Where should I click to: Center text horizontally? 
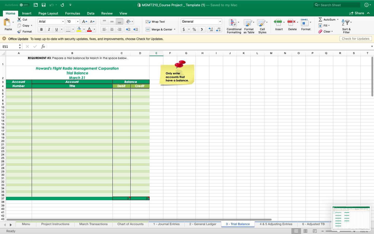[x=112, y=29]
